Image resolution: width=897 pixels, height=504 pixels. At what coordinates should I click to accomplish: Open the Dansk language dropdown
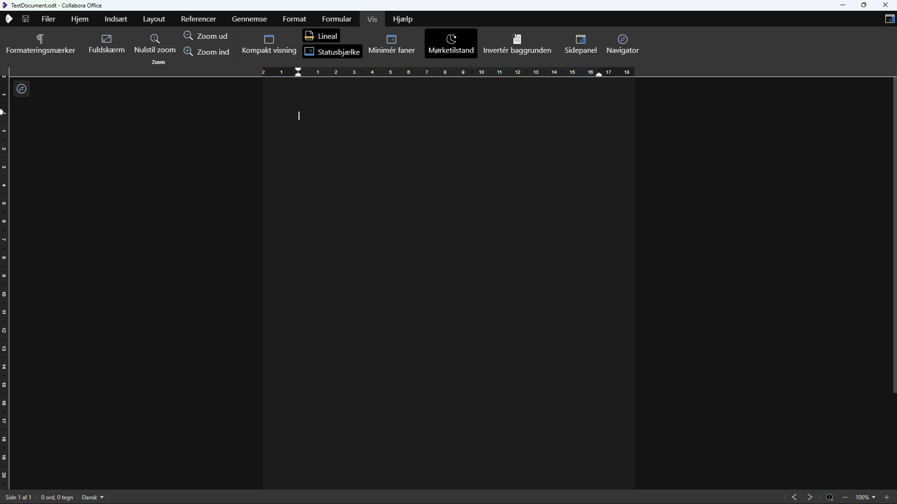(x=92, y=497)
